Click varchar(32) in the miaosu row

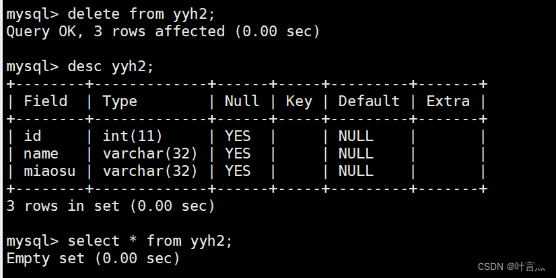click(150, 171)
